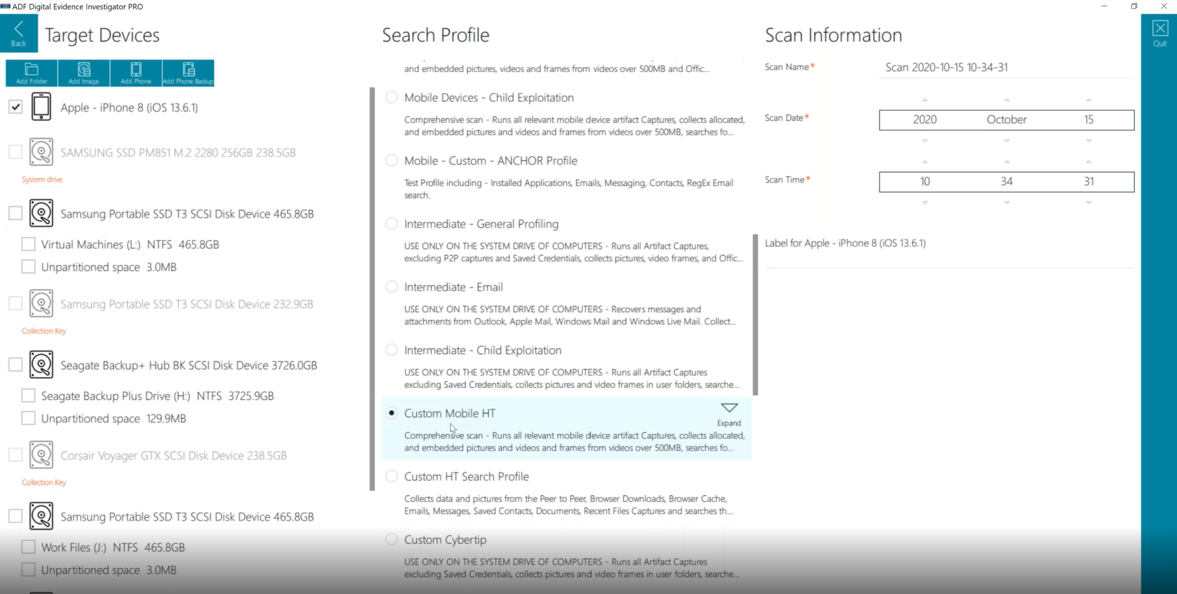Decrease the scan minutes below 34
The width and height of the screenshot is (1177, 594).
point(1006,202)
